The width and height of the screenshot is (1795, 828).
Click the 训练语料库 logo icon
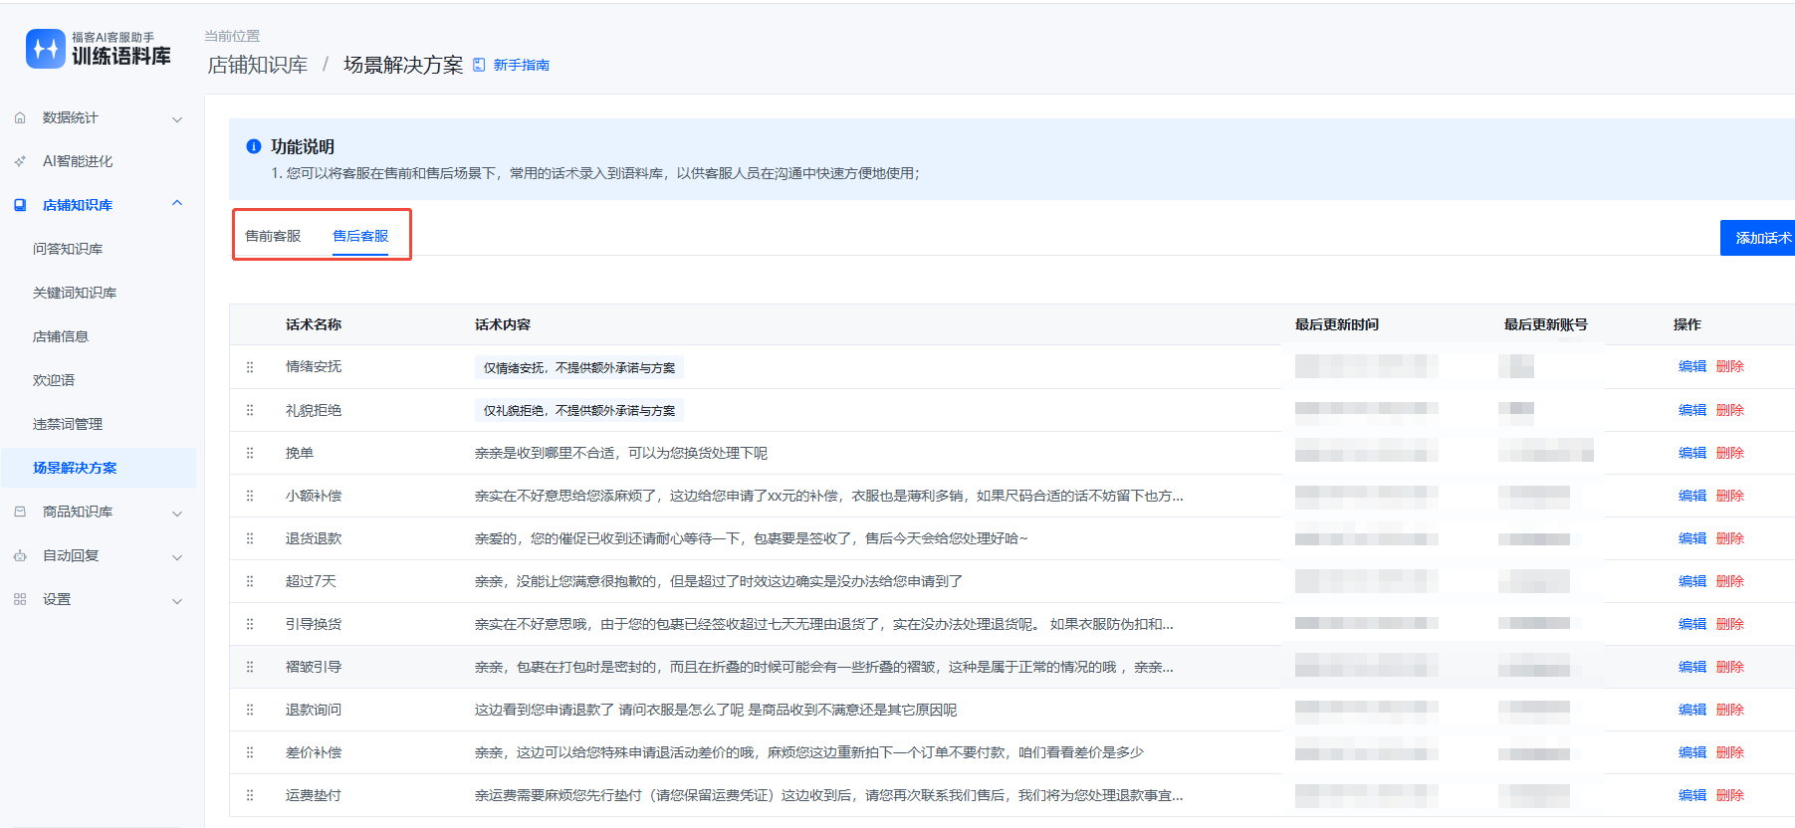(46, 48)
